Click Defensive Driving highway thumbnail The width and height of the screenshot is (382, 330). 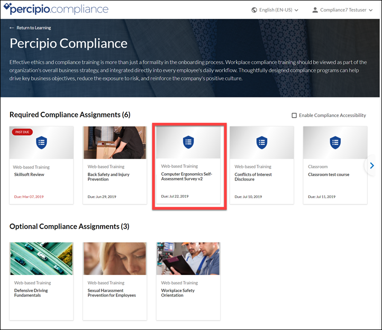tap(41, 258)
